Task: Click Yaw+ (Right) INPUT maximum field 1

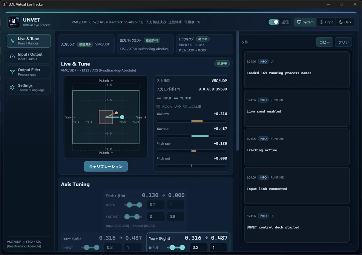Action: [x=218, y=247]
